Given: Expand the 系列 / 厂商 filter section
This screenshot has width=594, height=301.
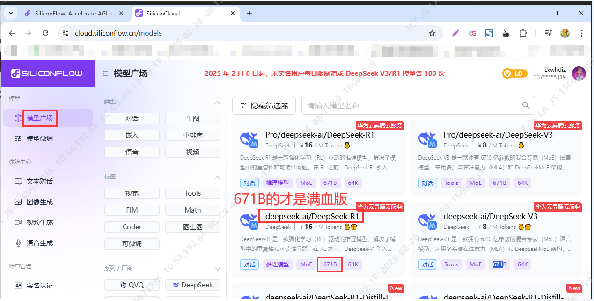Looking at the screenshot, I should (217, 269).
